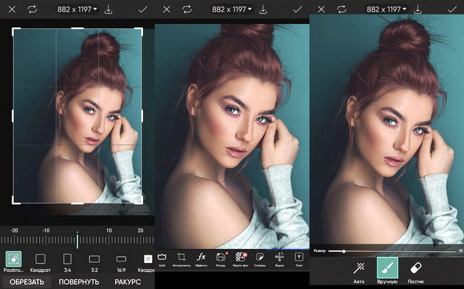Close the main editor screen with X
Viewport: 464px width, 289px height.
166,10
